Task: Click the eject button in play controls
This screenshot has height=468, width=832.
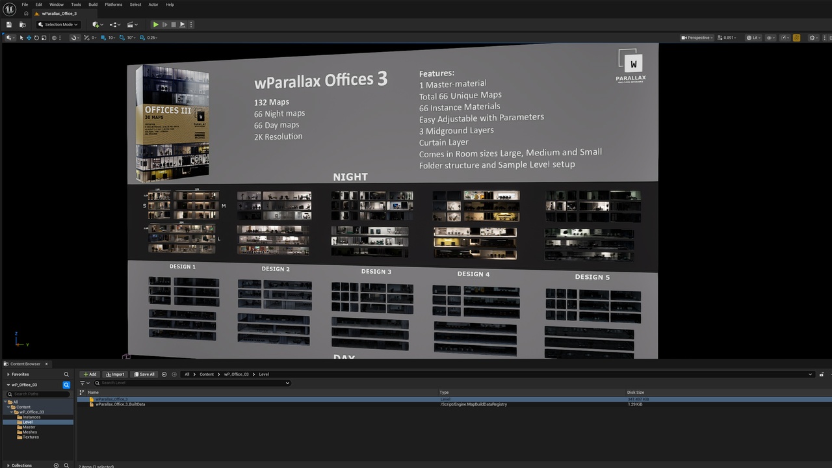Action: click(x=182, y=25)
